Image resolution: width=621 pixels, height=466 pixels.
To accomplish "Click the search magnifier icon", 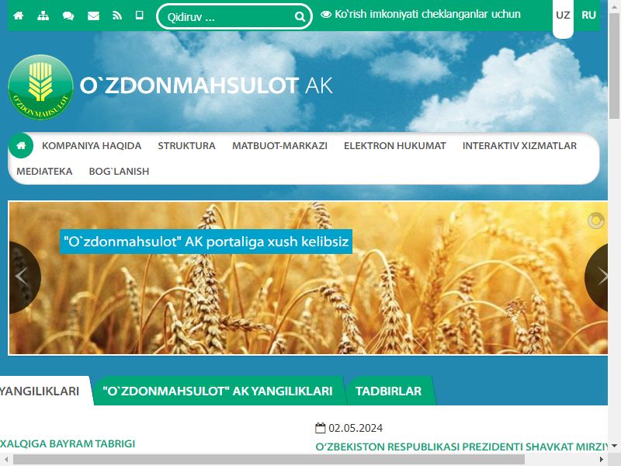I will point(300,16).
